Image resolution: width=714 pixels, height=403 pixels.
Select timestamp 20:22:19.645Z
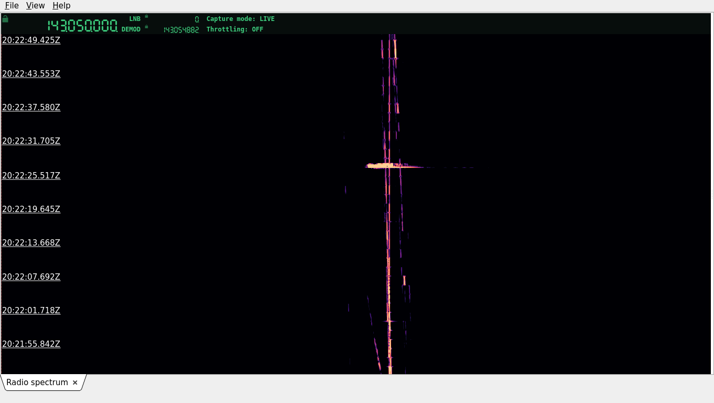[31, 209]
